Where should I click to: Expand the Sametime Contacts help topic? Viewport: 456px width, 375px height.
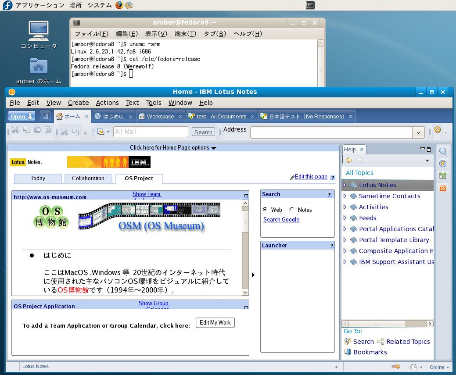point(345,196)
